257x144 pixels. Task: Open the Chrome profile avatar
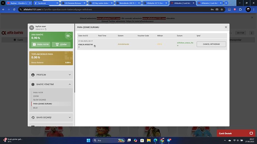pyautogui.click(x=248, y=10)
